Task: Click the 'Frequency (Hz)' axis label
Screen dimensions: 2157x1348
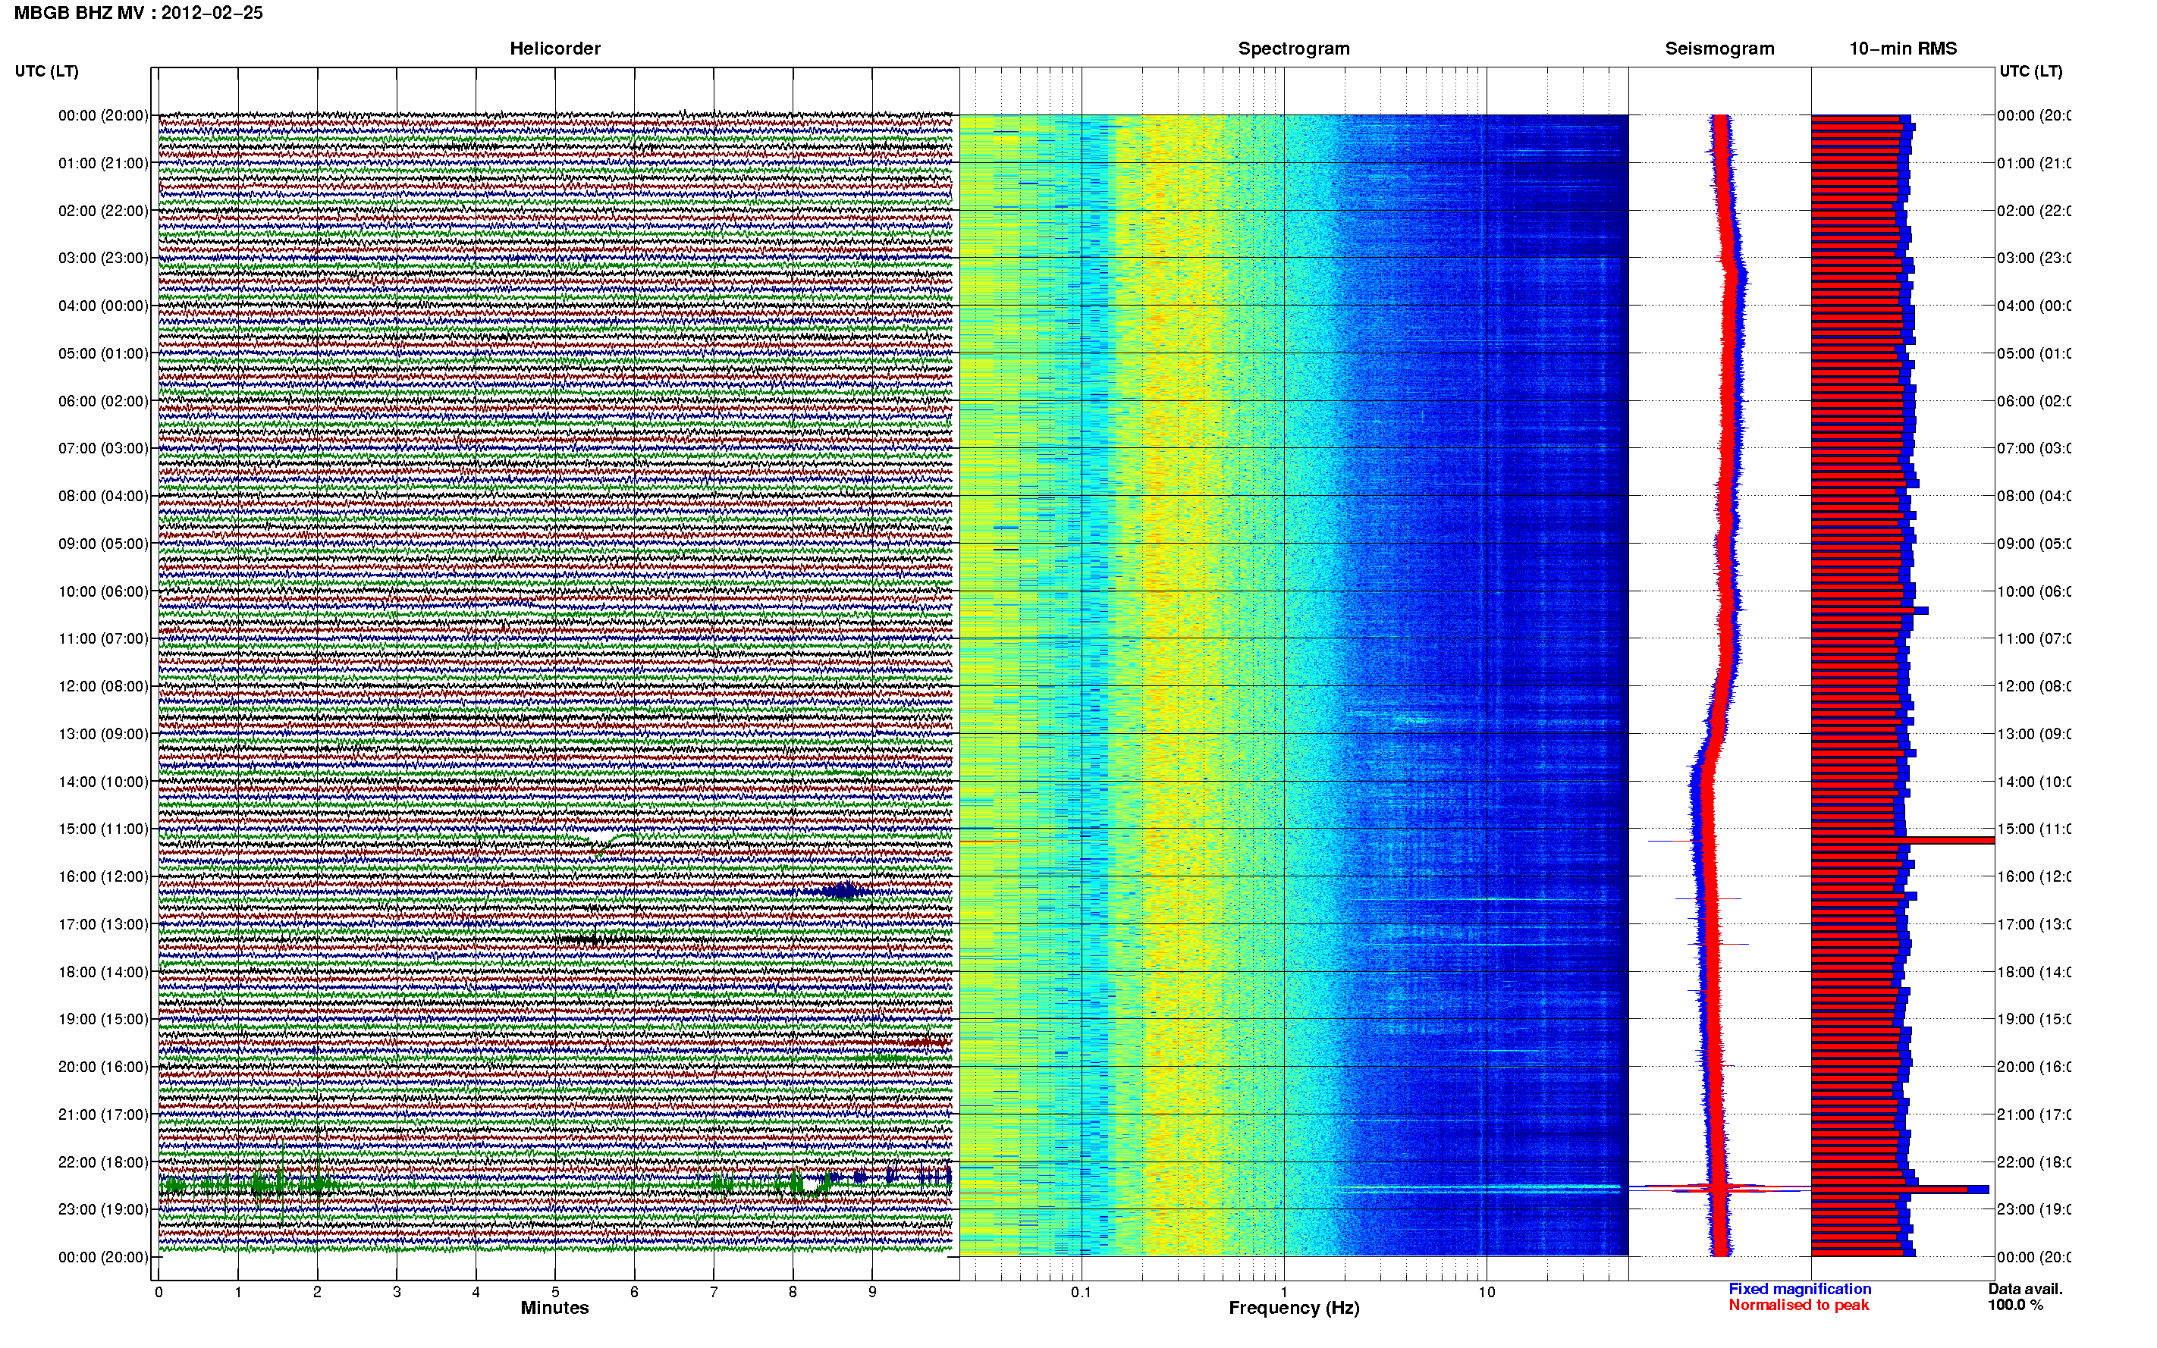Action: (x=1294, y=1308)
